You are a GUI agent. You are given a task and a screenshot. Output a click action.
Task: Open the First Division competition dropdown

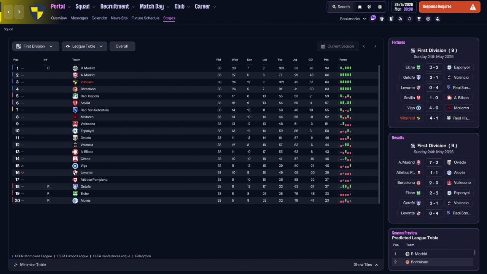coord(36,46)
